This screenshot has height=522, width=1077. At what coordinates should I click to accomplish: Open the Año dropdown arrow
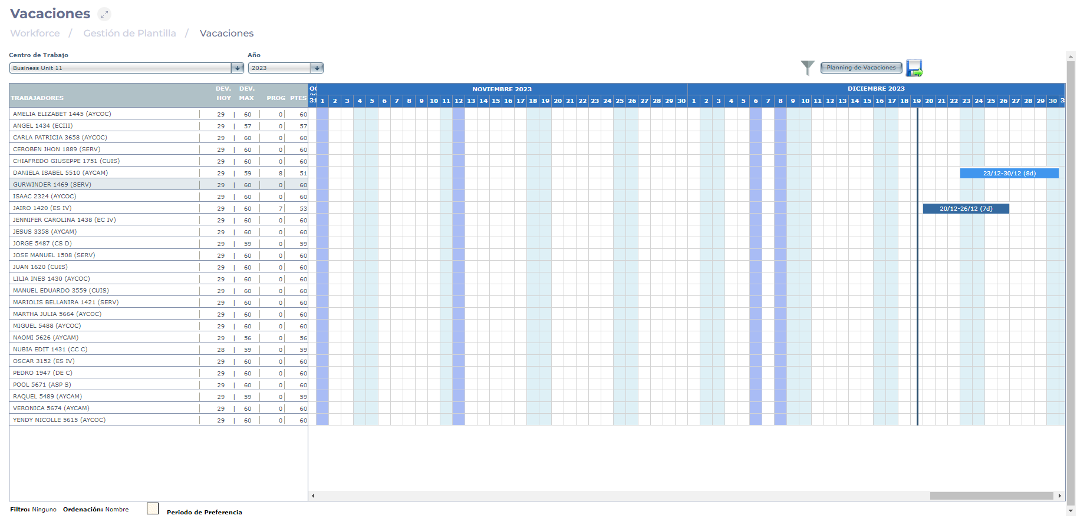pyautogui.click(x=317, y=68)
